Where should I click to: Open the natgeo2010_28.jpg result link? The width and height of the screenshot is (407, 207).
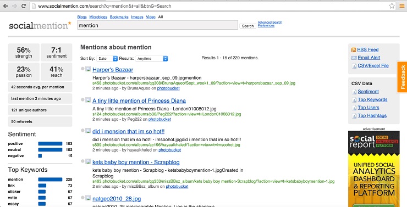coord(117,199)
